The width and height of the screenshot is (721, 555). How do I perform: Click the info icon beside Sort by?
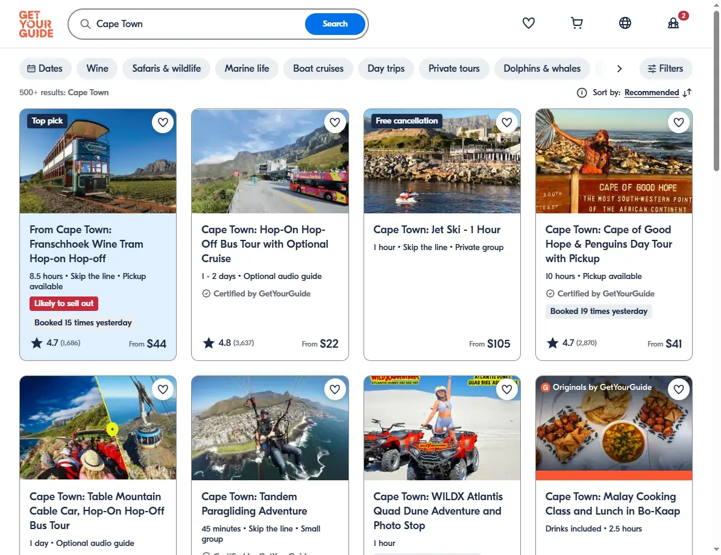(582, 93)
